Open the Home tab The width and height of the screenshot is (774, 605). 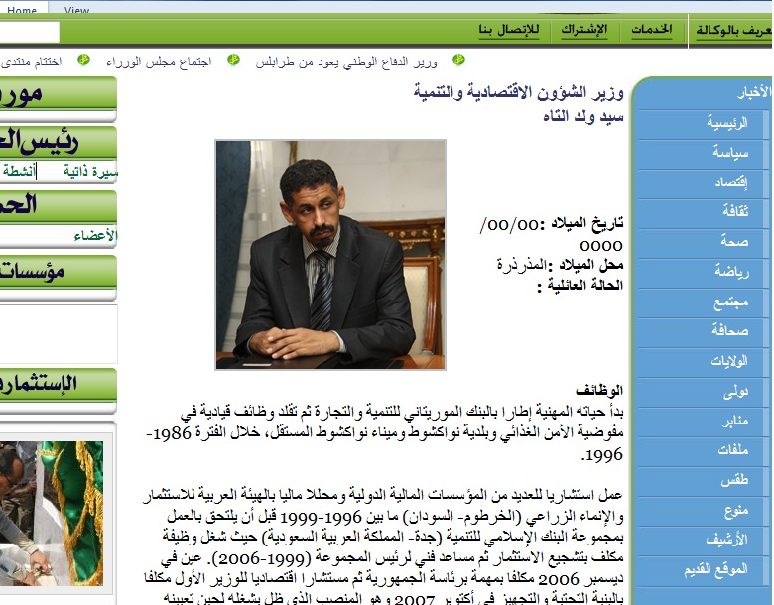[x=22, y=10]
